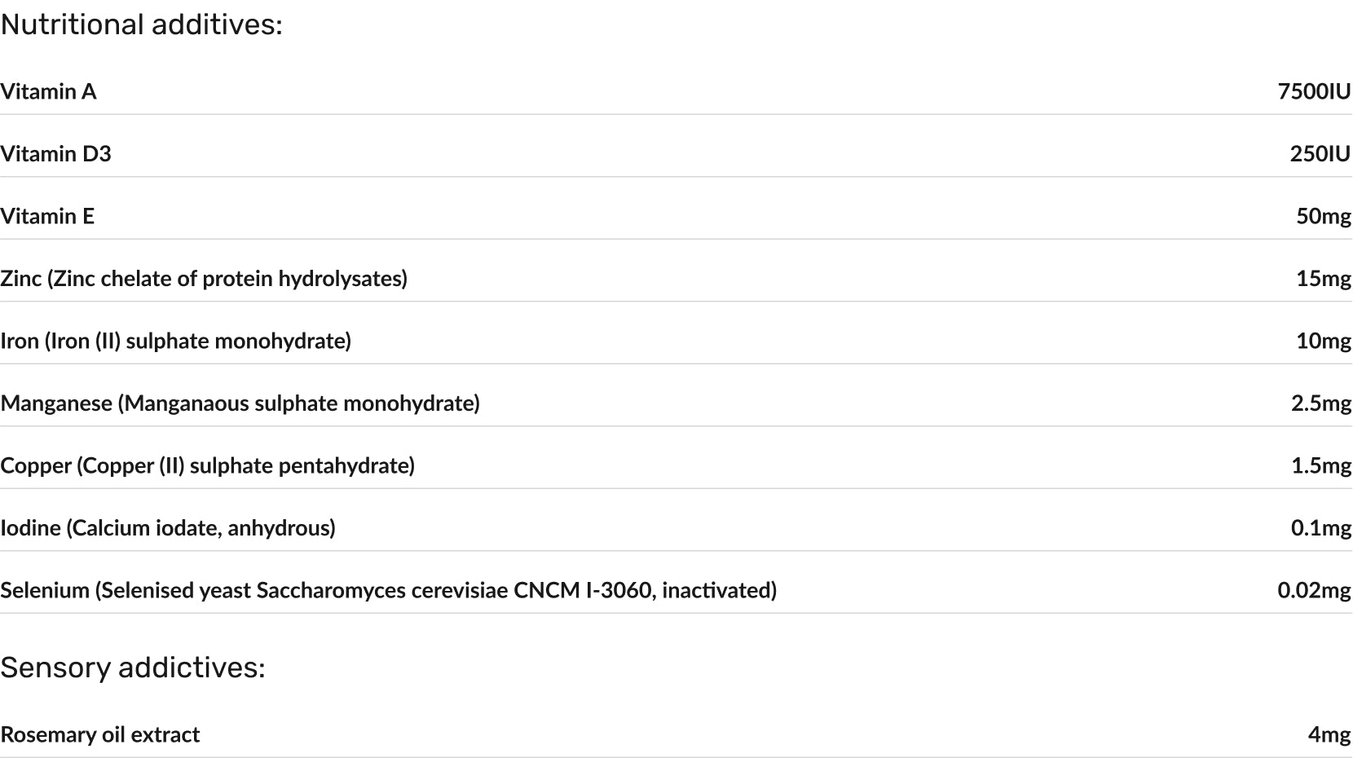Select the 15mg zinc amount
This screenshot has width=1353, height=758.
click(x=1324, y=279)
